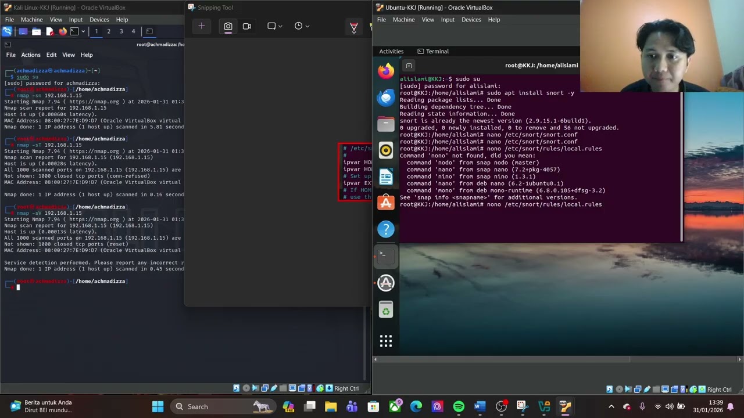The width and height of the screenshot is (744, 418).
Task: Switch to Kali workspace 2
Action: tap(109, 31)
